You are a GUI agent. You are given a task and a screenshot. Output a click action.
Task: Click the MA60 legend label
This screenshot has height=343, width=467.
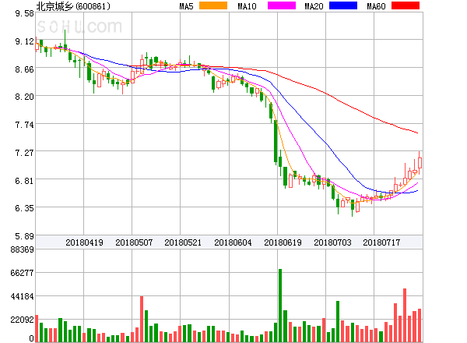376,6
